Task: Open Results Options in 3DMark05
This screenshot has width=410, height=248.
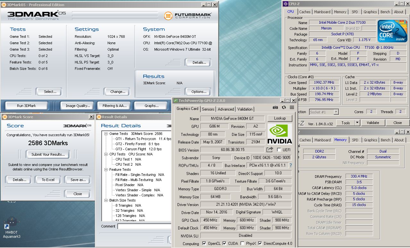Action: coord(199,92)
